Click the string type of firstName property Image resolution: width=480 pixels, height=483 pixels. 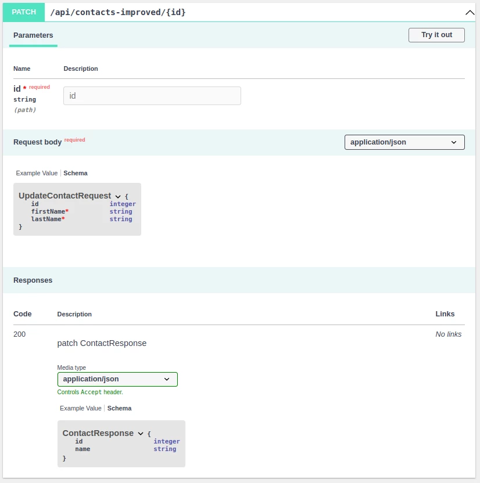coord(120,211)
